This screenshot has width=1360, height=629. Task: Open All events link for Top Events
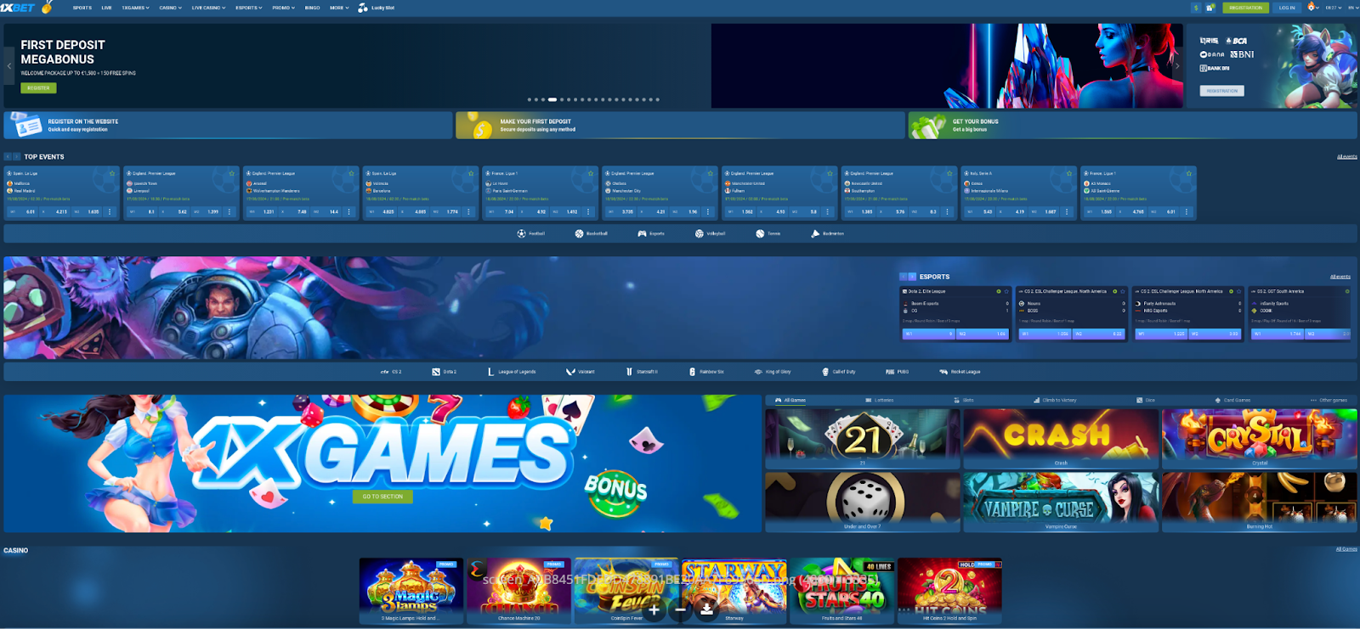point(1346,157)
